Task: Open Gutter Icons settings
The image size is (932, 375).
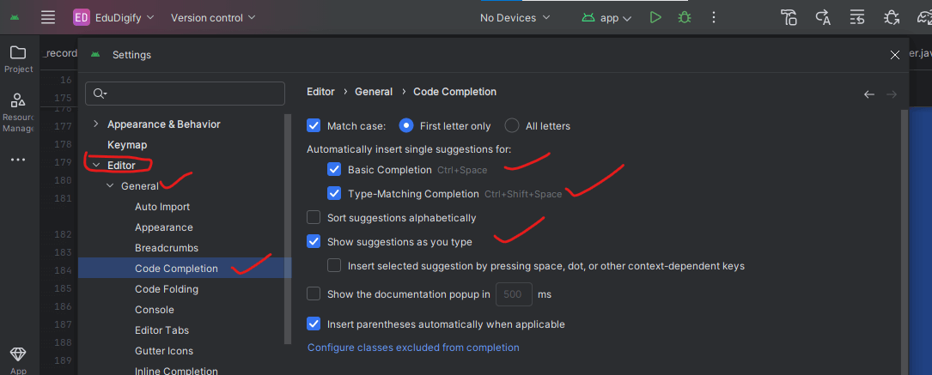Action: tap(163, 351)
